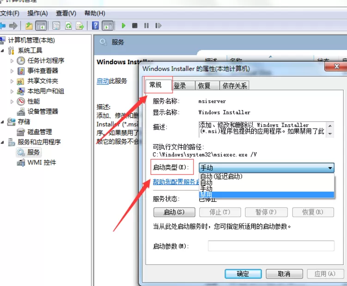The image size is (347, 286).
Task: Open the 启动类型 combo box arrow
Action: point(330,168)
